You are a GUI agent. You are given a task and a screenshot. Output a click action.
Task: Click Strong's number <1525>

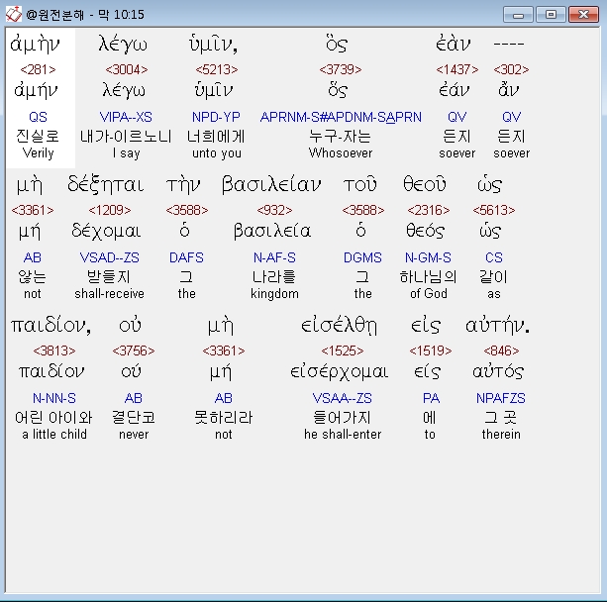(343, 351)
